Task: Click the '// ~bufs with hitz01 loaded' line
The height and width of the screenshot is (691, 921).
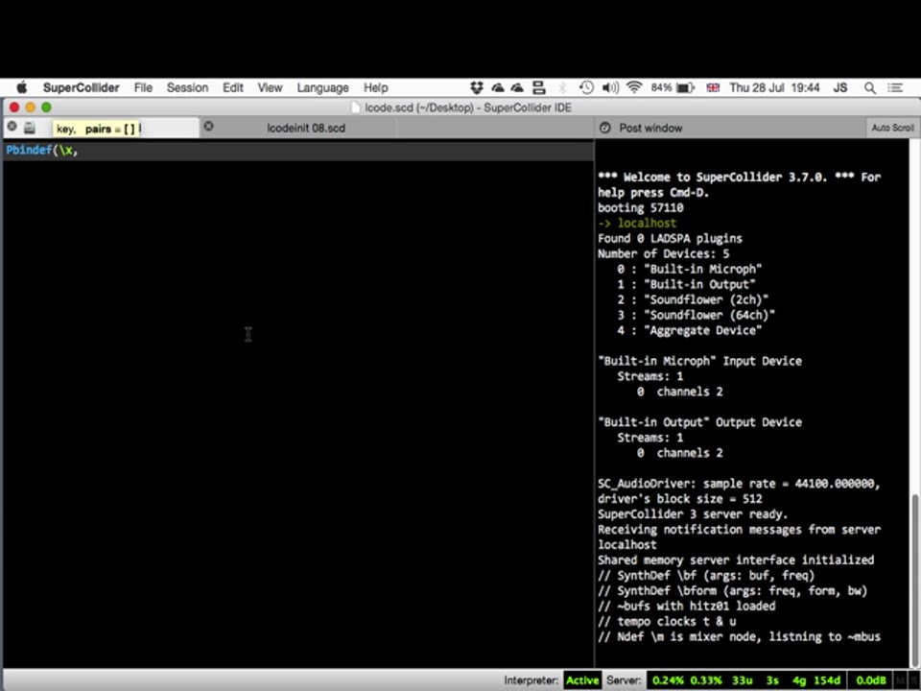Action: pyautogui.click(x=687, y=607)
